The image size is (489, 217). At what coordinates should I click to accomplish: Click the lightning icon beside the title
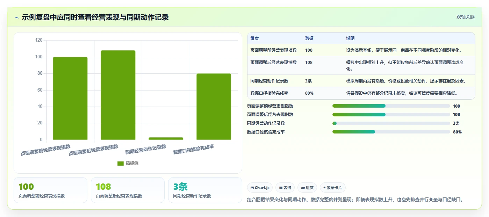(16, 17)
